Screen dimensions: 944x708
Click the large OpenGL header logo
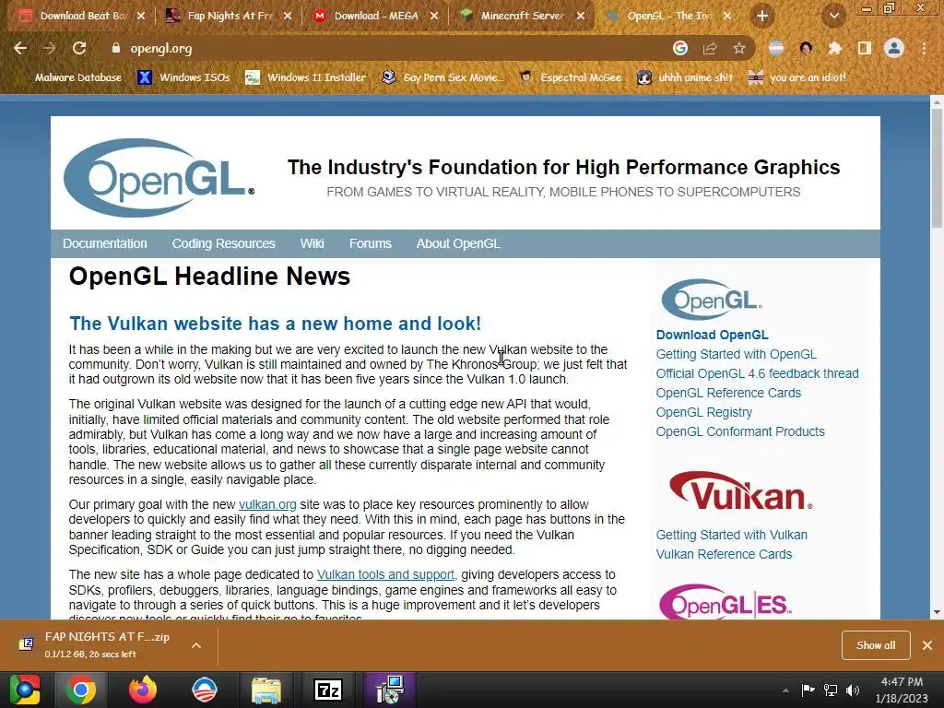click(x=159, y=178)
